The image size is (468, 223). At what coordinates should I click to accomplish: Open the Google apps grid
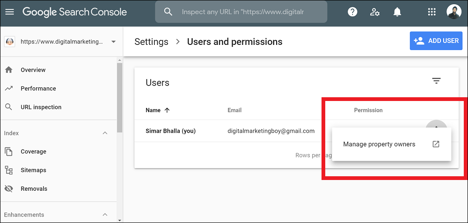point(432,12)
